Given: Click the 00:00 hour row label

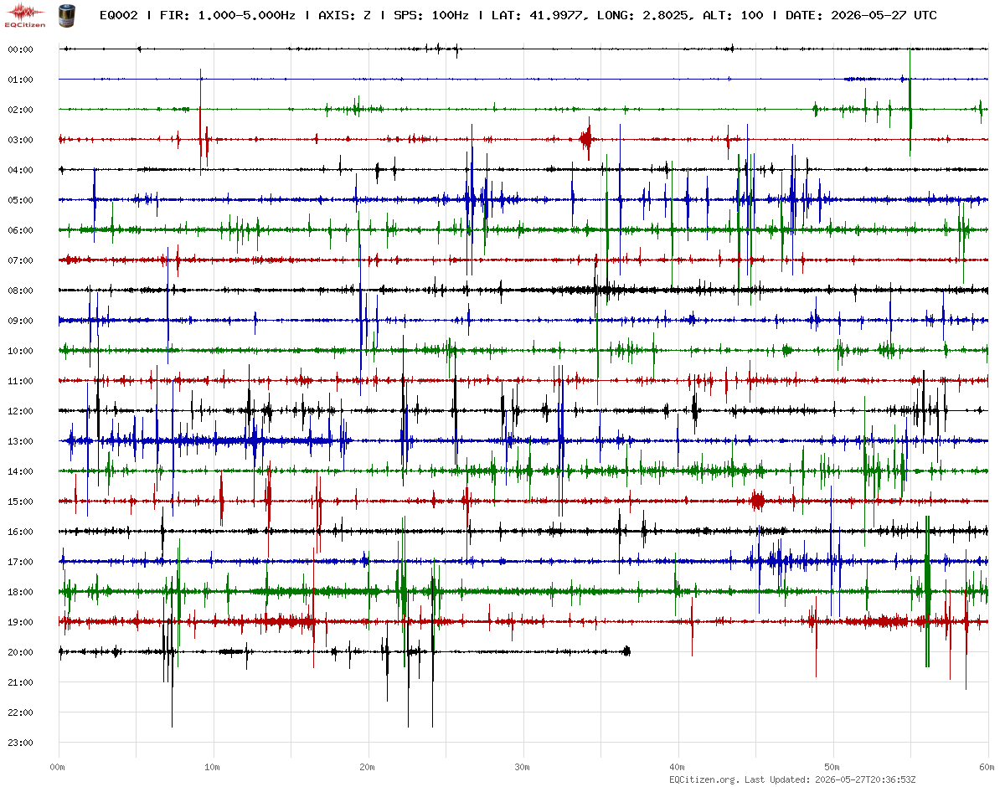Looking at the screenshot, I should 20,49.
